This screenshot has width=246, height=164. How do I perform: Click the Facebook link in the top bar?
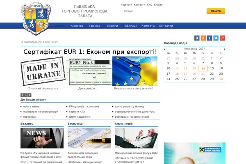(126, 5)
